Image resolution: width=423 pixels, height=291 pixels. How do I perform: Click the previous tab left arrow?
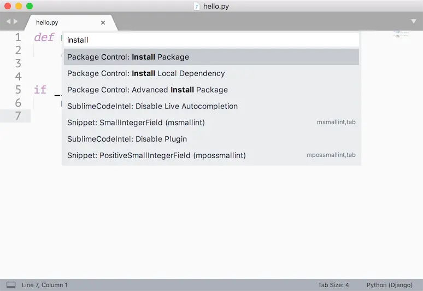coord(8,22)
